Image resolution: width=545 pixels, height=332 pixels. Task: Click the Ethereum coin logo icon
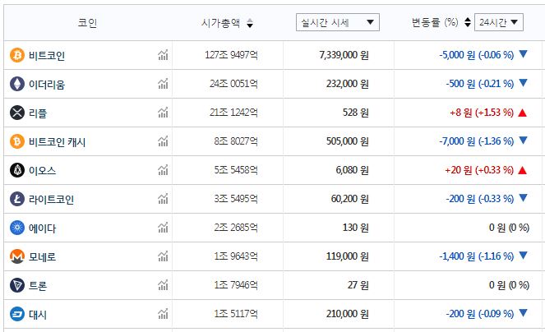click(x=16, y=84)
